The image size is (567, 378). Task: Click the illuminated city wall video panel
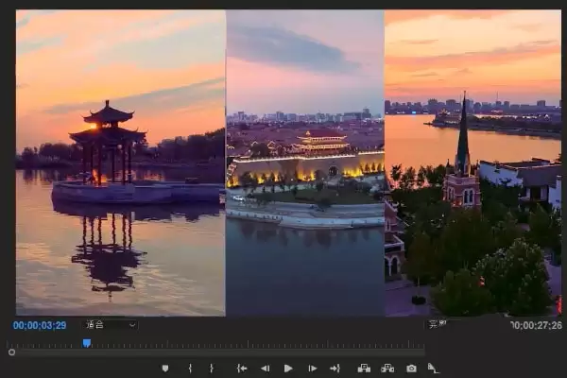point(305,163)
